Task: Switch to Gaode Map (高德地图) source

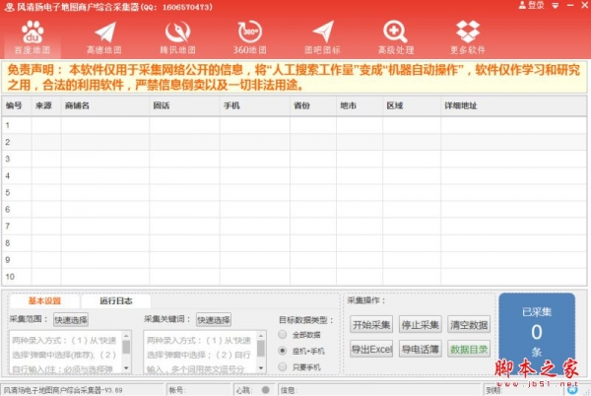Action: pos(104,37)
